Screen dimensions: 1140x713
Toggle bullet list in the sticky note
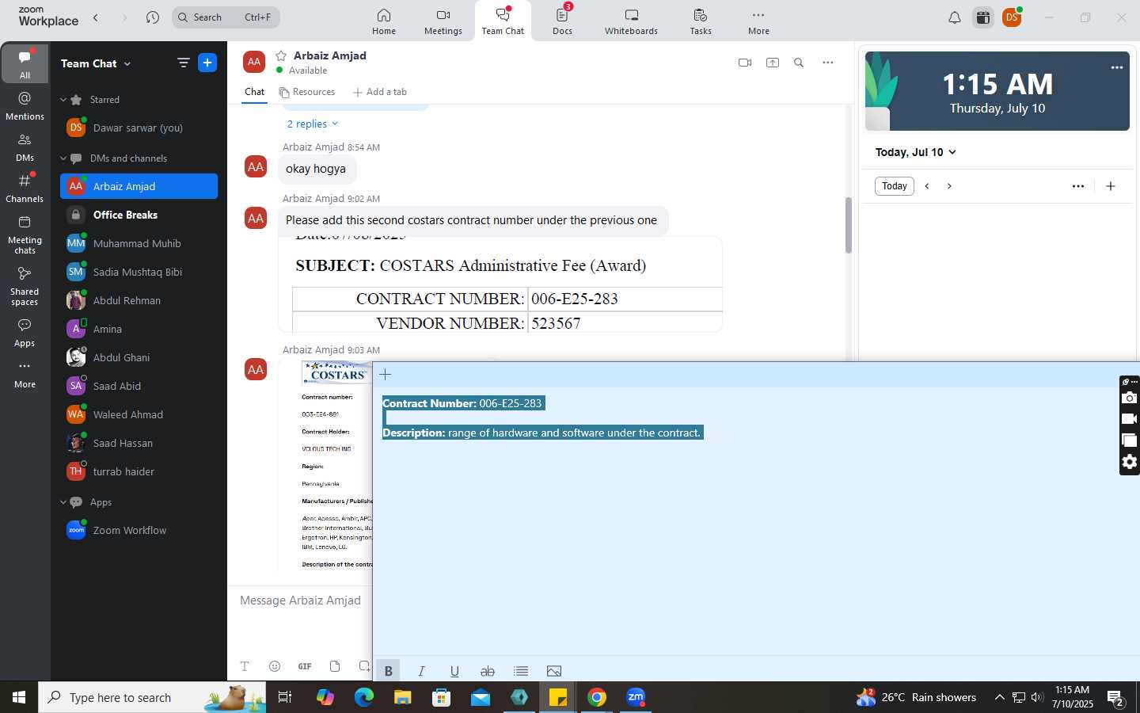coord(521,671)
